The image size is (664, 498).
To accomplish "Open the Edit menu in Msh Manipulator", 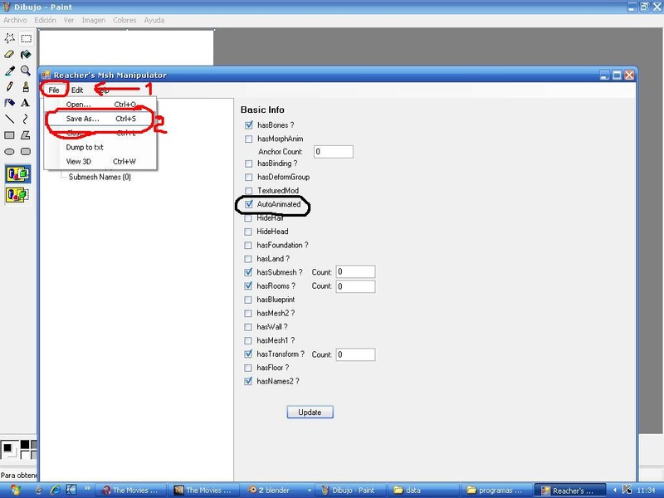I will click(x=77, y=90).
